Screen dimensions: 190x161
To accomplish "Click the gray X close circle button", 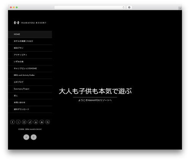I will (x=26, y=137).
